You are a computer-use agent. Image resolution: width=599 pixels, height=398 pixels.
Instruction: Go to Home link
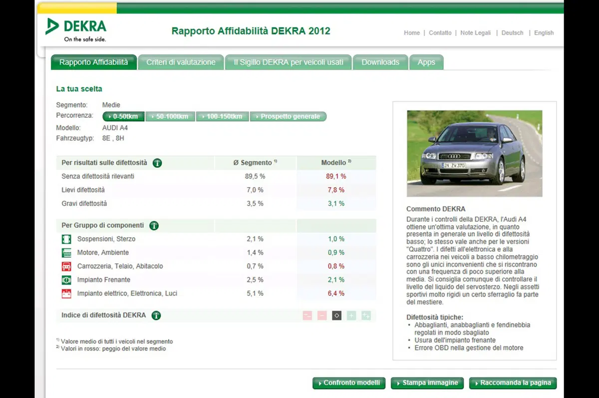pos(412,33)
